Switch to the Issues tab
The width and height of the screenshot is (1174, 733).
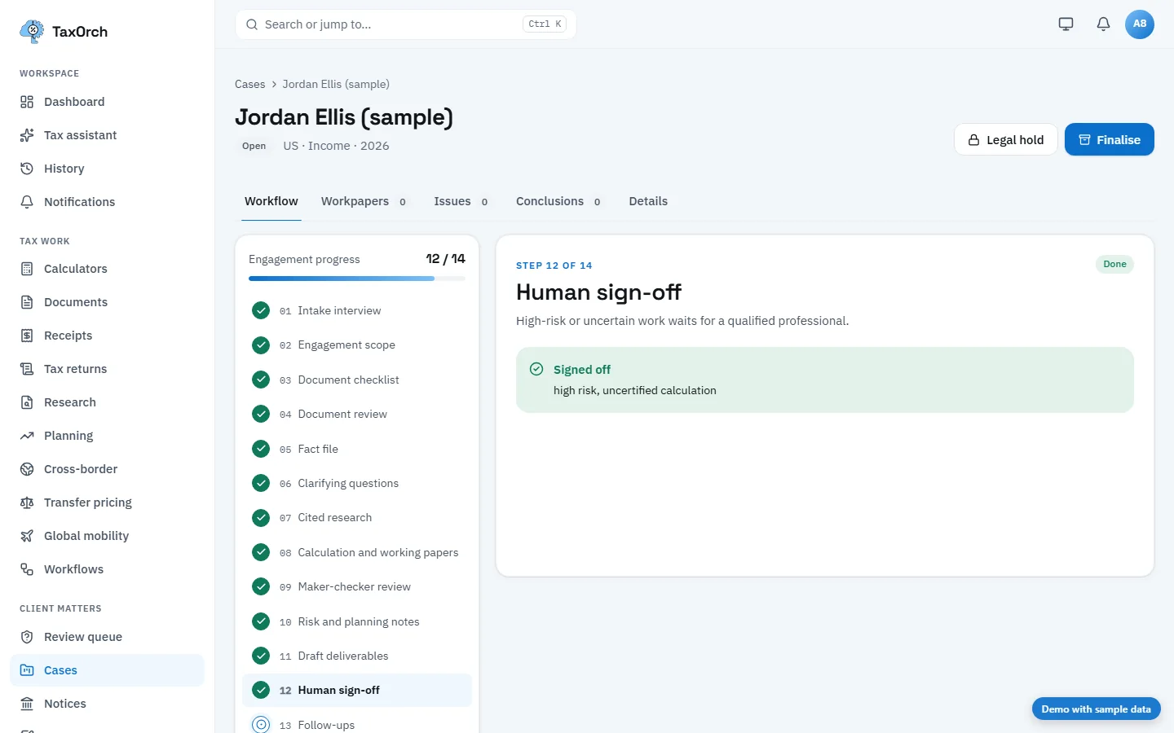click(x=461, y=201)
